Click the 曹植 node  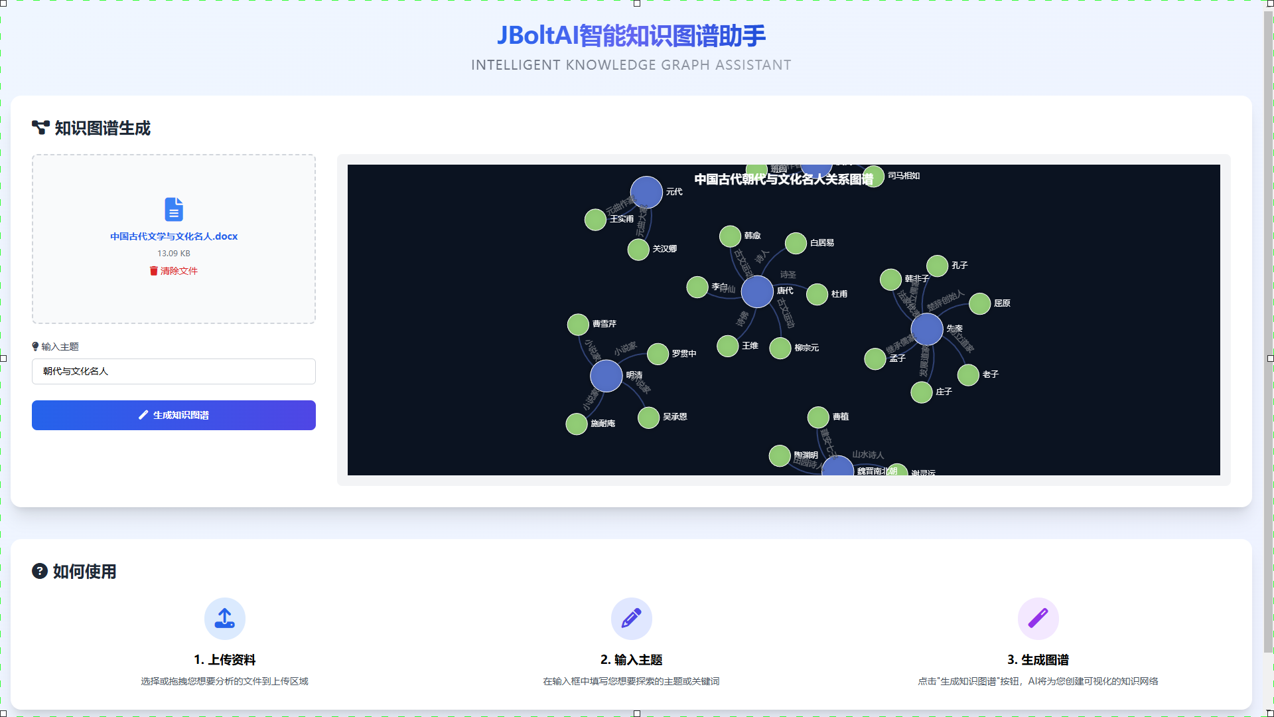point(818,418)
